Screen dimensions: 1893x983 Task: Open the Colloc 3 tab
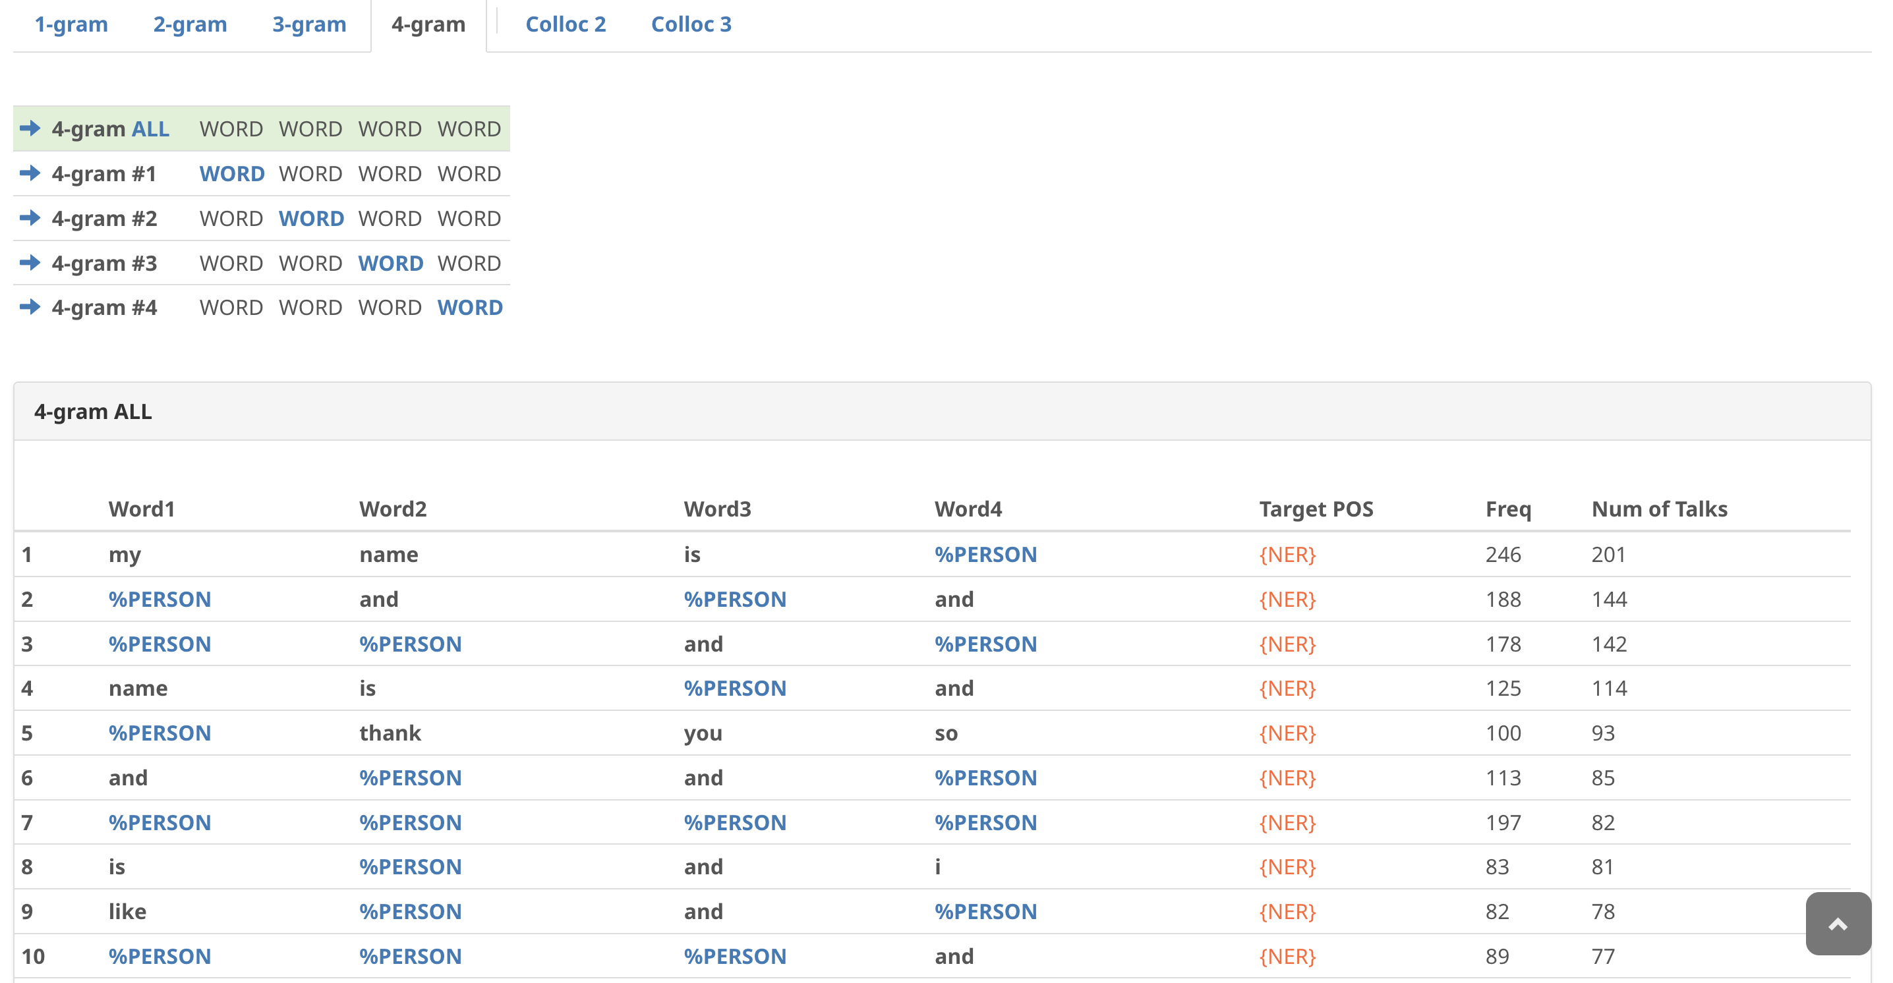tap(691, 24)
